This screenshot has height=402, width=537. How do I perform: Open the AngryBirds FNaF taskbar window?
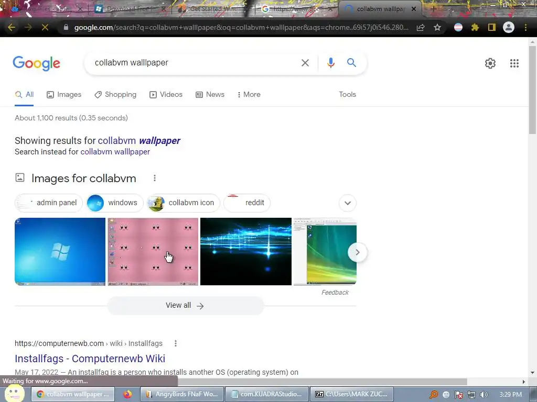tap(182, 394)
